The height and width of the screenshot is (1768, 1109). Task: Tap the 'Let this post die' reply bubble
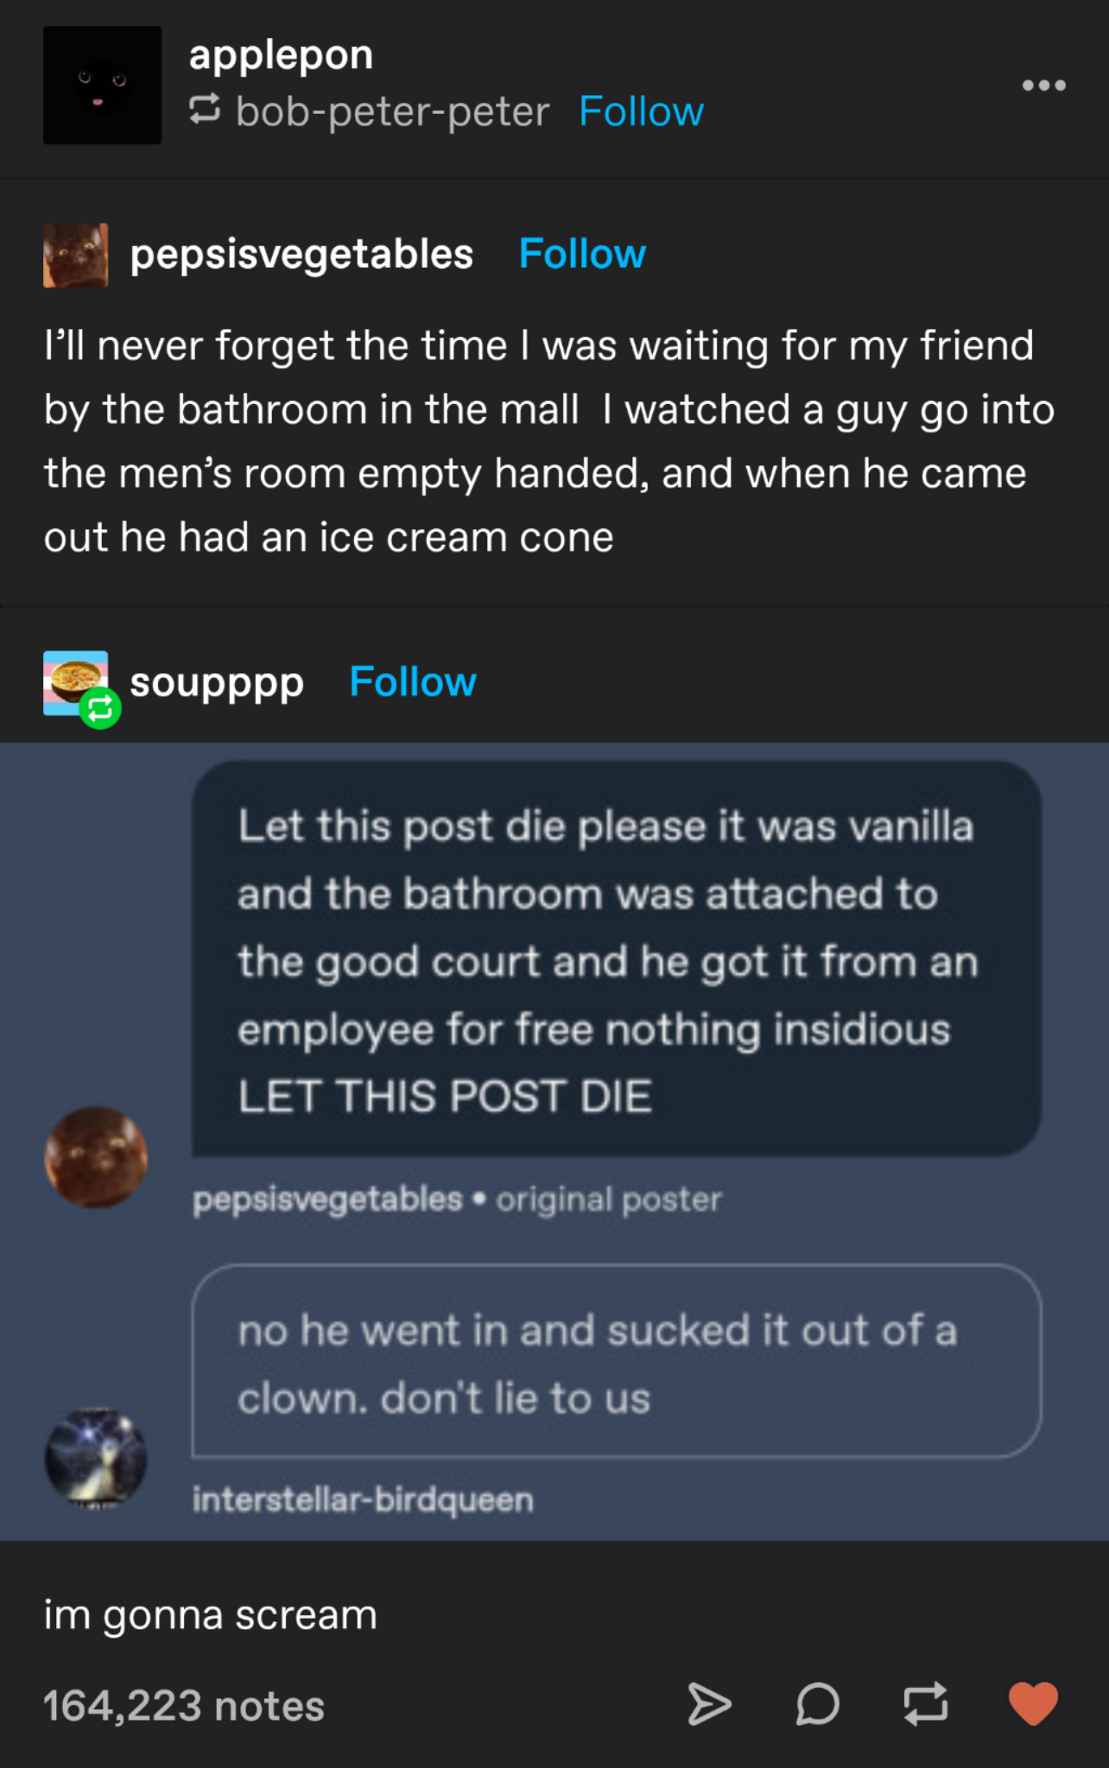pyautogui.click(x=617, y=958)
